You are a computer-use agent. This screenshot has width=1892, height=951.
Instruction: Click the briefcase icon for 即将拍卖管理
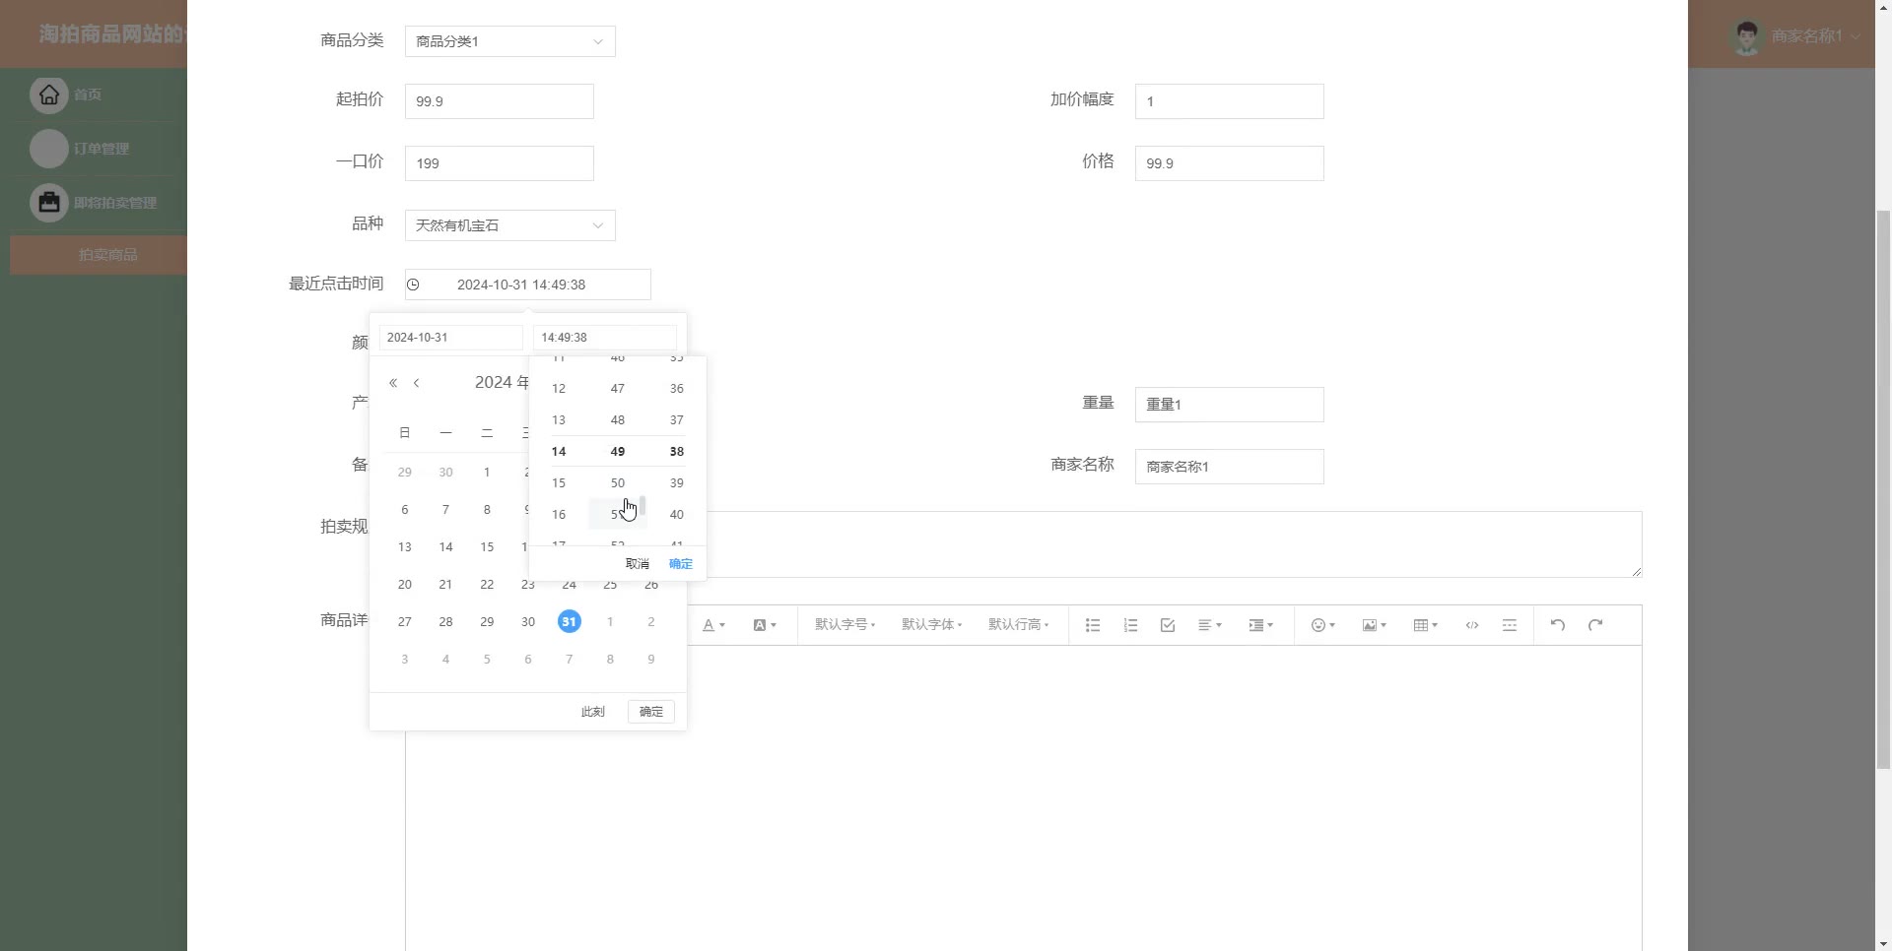click(x=49, y=203)
